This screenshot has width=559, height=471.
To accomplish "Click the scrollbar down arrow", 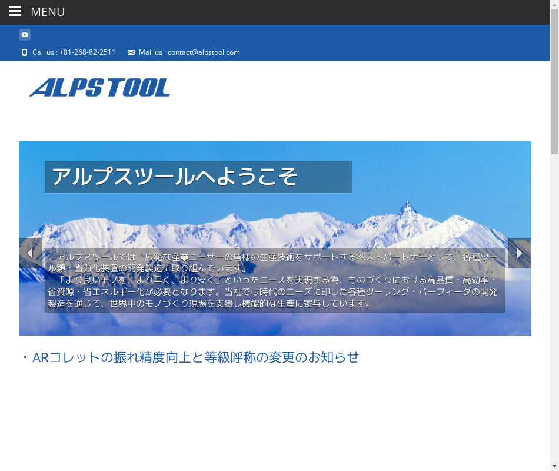I will click(554, 466).
